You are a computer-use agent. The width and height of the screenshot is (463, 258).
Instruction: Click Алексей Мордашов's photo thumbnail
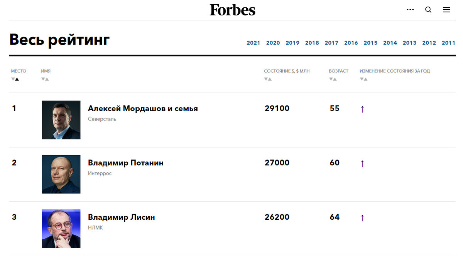tap(61, 120)
